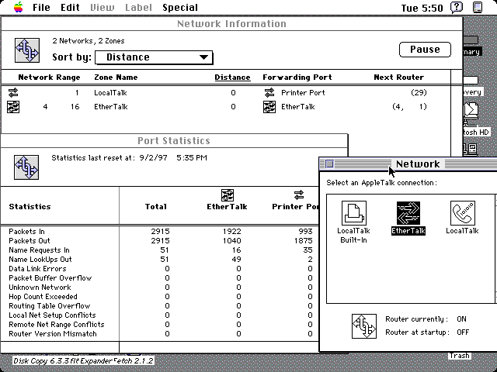This screenshot has width=497, height=372.
Task: Click the Network Range column header
Action: coord(49,77)
